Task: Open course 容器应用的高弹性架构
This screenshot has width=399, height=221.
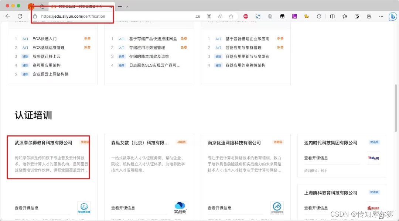Action: [x=246, y=65]
